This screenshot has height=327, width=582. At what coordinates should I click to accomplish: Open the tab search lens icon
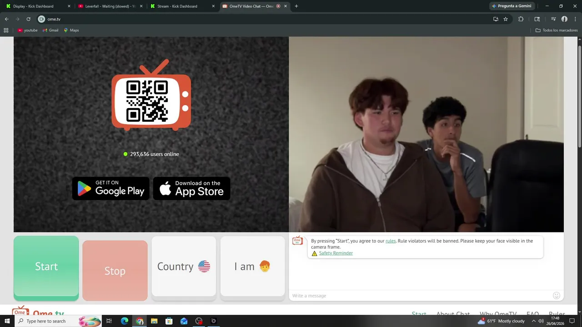537,19
